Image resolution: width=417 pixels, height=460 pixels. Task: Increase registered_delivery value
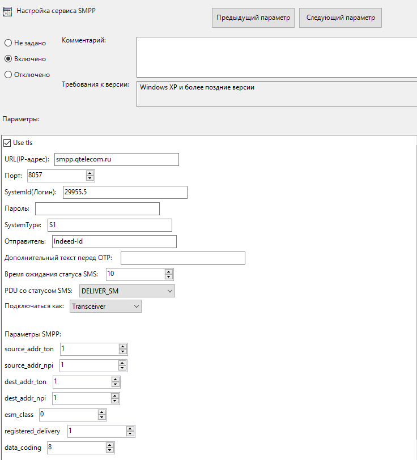click(x=130, y=428)
